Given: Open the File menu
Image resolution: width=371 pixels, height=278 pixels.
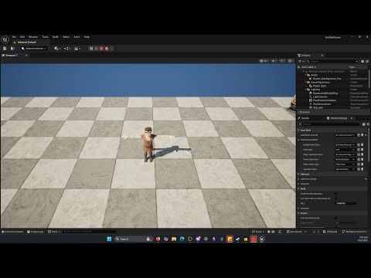Looking at the screenshot, I should pyautogui.click(x=14, y=37).
